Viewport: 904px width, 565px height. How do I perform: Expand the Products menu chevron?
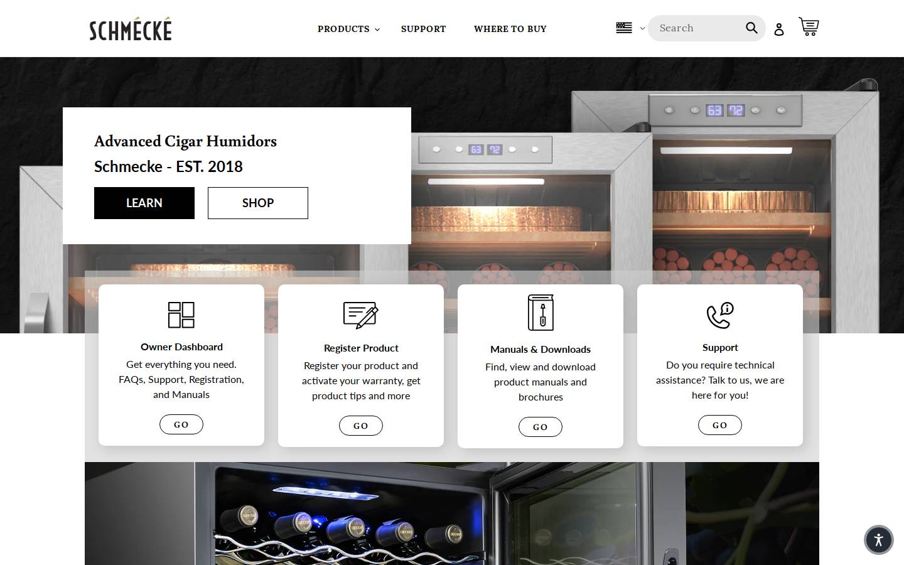pyautogui.click(x=377, y=30)
